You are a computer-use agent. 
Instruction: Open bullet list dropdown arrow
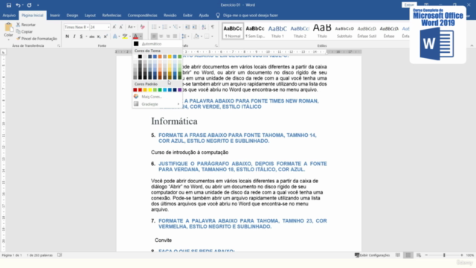click(159, 27)
